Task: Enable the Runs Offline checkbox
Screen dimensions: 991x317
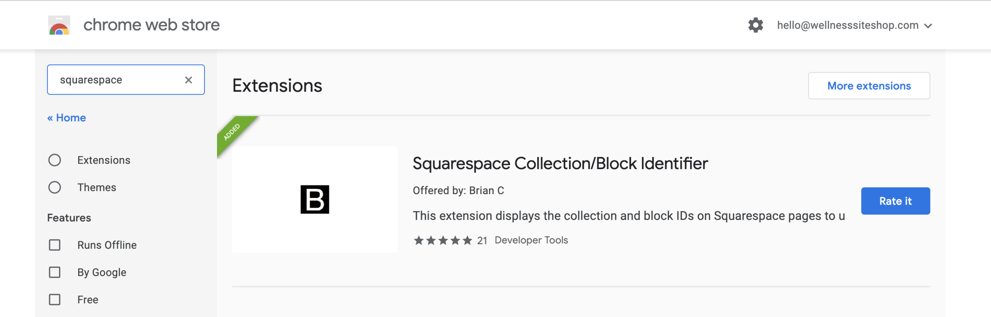Action: click(55, 245)
